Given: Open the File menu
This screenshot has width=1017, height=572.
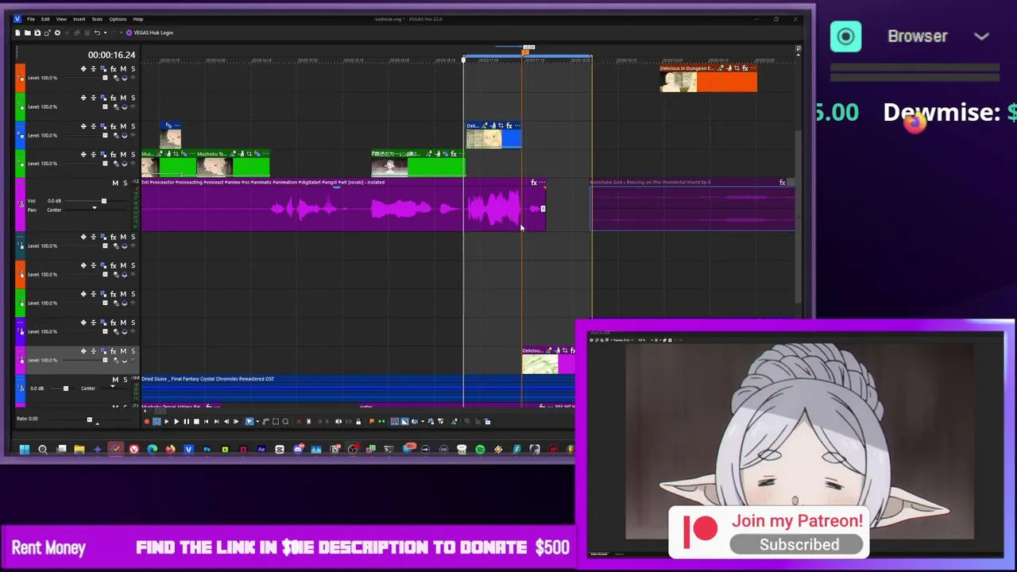Looking at the screenshot, I should click(x=31, y=19).
